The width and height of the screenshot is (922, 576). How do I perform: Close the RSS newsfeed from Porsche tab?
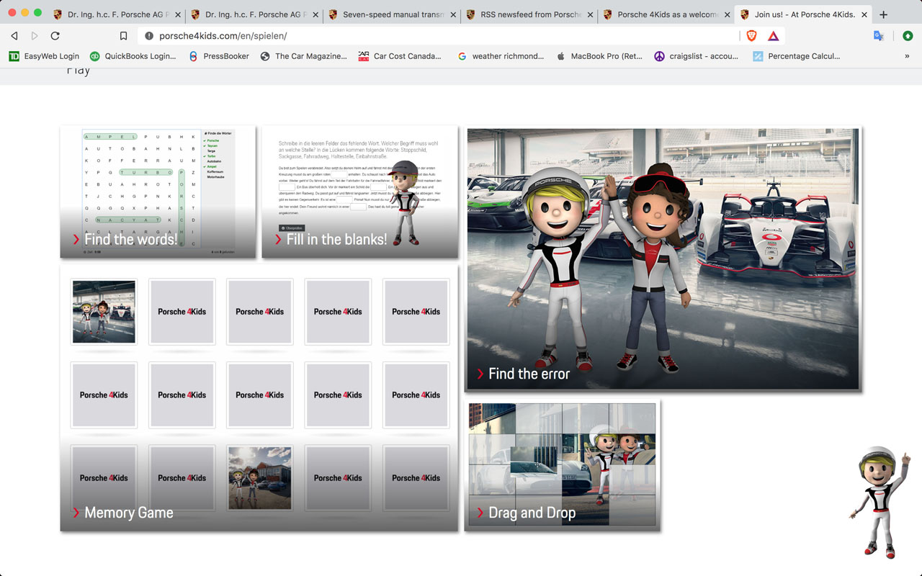click(590, 14)
